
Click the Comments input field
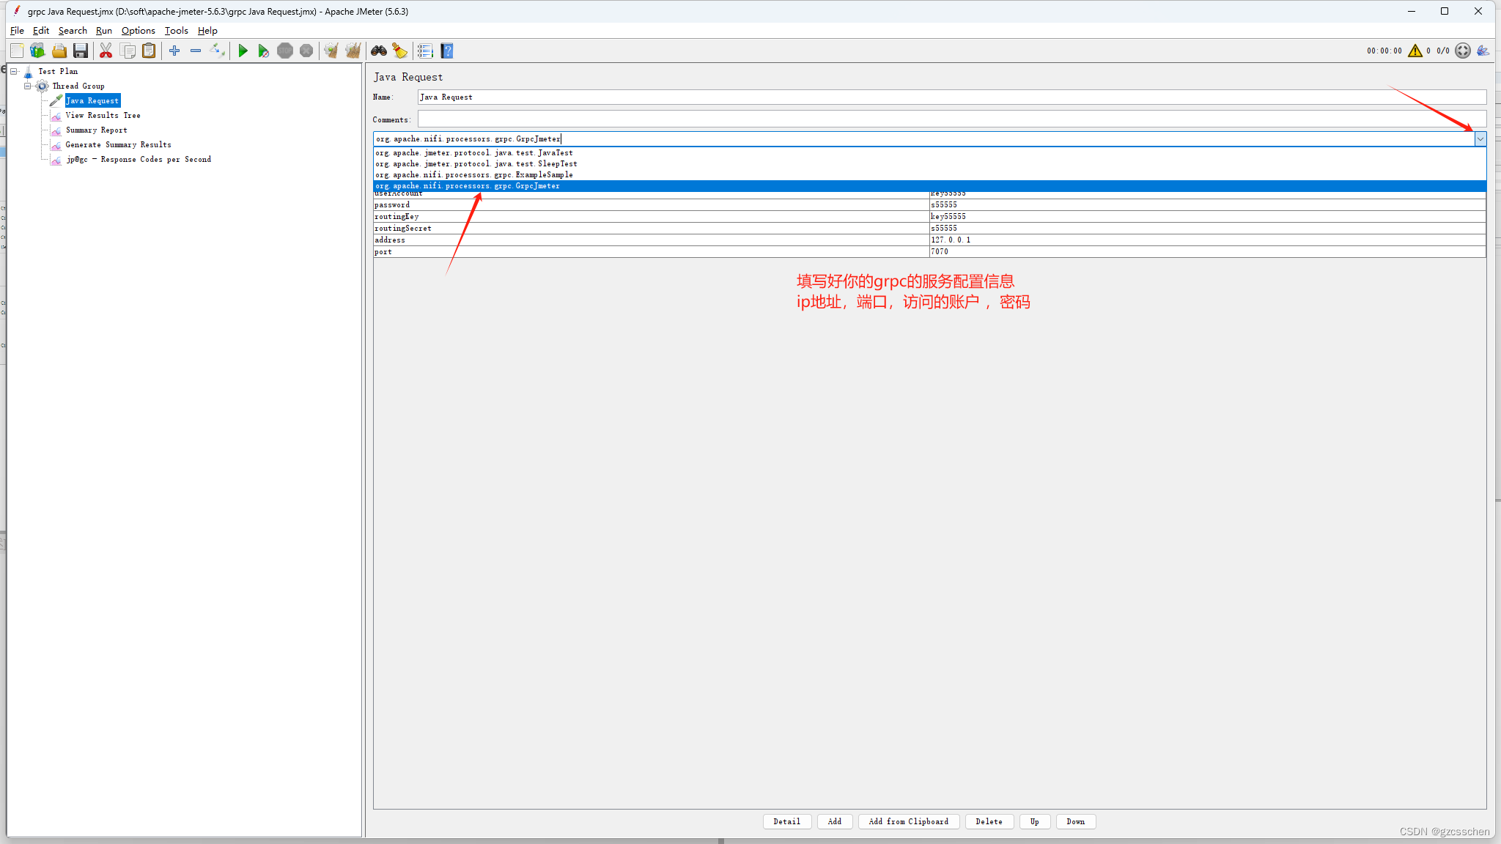(951, 119)
